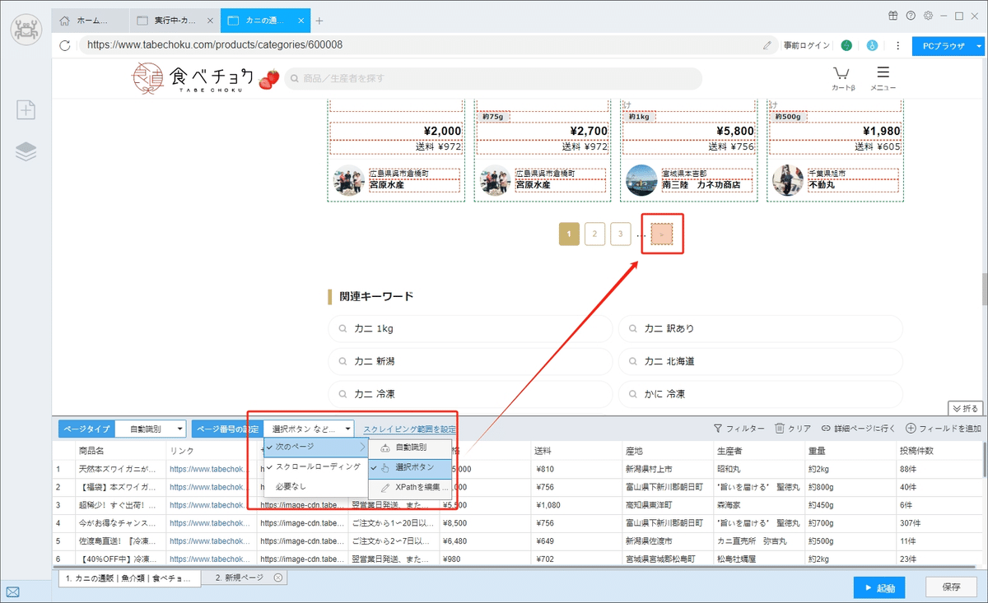The width and height of the screenshot is (988, 603).
Task: Choose 自動識別 in the submenu
Action: point(410,448)
